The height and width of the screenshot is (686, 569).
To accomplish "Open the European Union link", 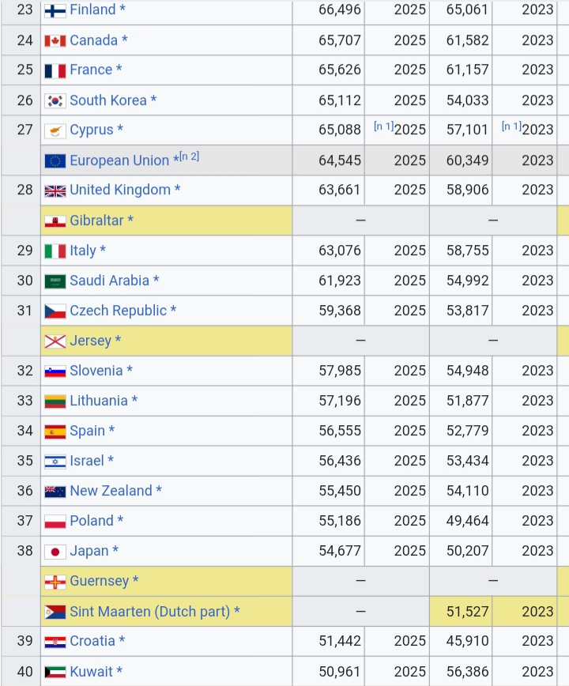I will tap(119, 160).
